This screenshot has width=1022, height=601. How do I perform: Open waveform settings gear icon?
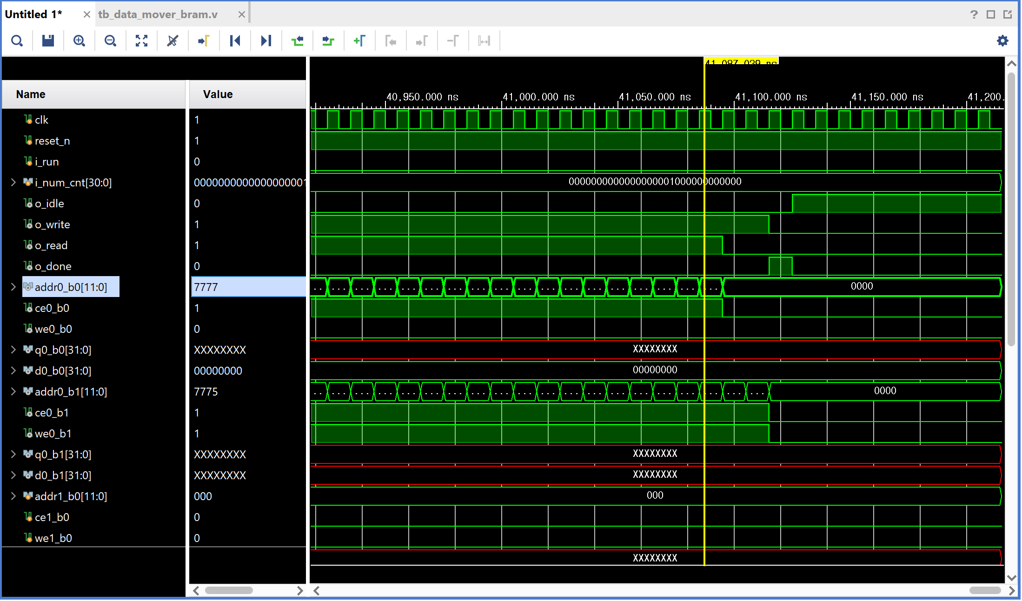[x=1003, y=41]
